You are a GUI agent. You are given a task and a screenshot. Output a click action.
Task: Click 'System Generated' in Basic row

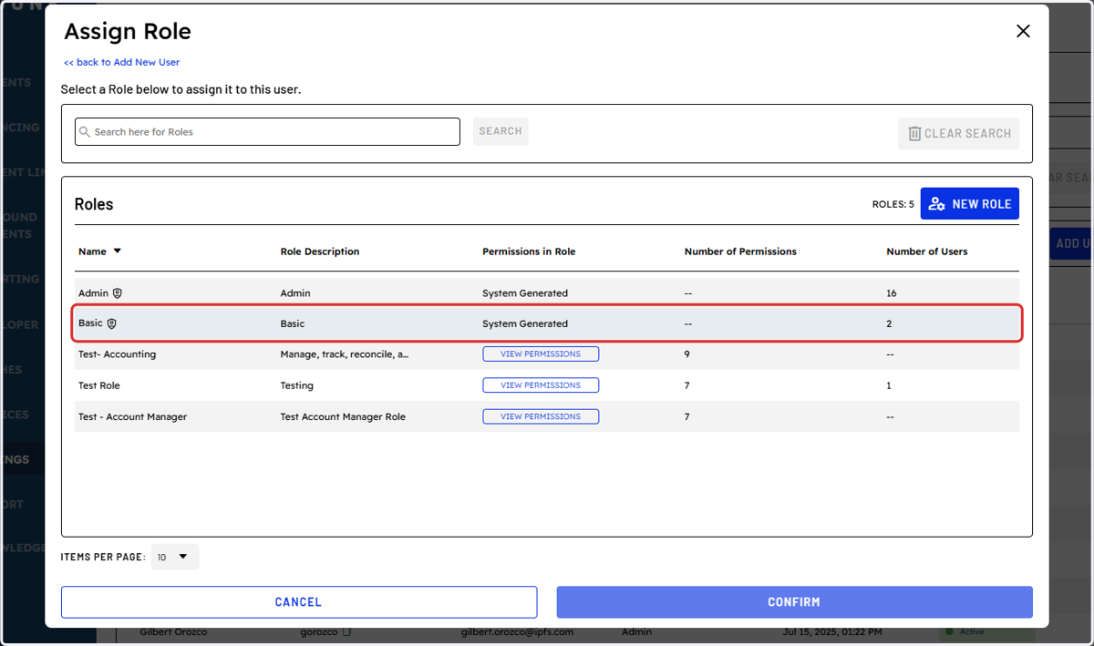tap(525, 323)
